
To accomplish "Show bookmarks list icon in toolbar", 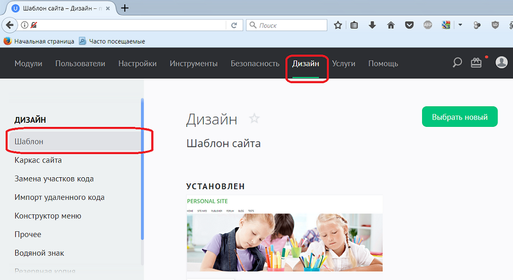I will (x=354, y=25).
